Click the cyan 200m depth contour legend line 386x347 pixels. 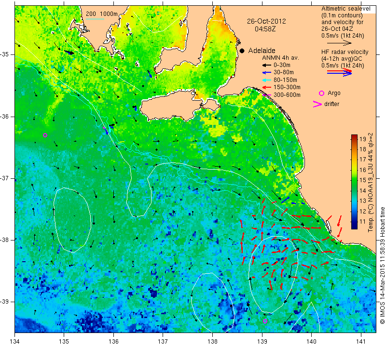pos(95,19)
